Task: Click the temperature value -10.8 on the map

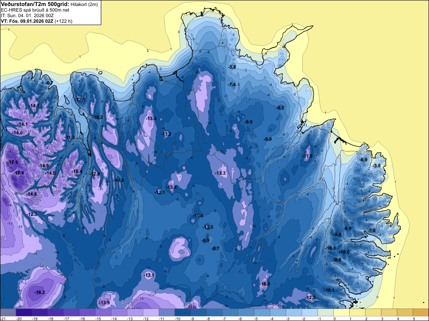Action: point(119,180)
